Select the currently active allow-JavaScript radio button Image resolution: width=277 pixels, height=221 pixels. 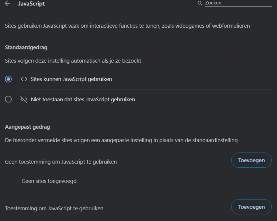point(8,79)
